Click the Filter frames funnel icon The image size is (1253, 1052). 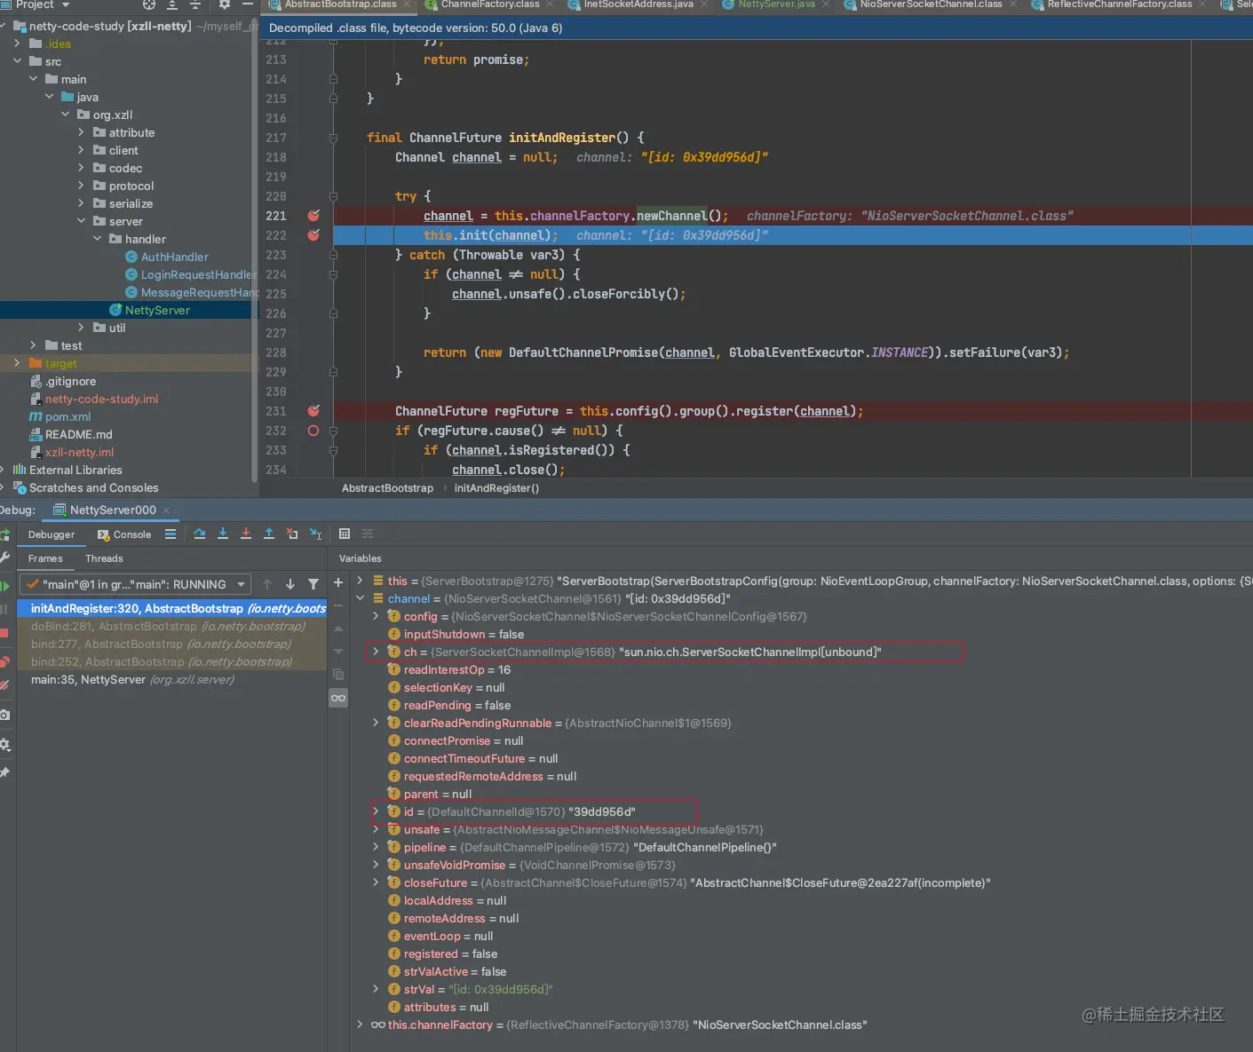(313, 584)
